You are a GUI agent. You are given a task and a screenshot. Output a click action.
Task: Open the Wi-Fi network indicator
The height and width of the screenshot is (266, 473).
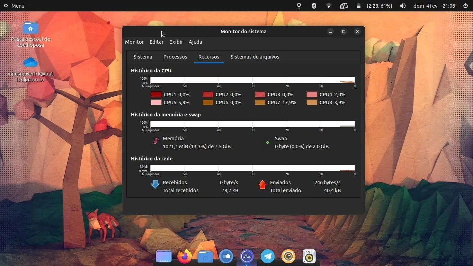tap(329, 6)
